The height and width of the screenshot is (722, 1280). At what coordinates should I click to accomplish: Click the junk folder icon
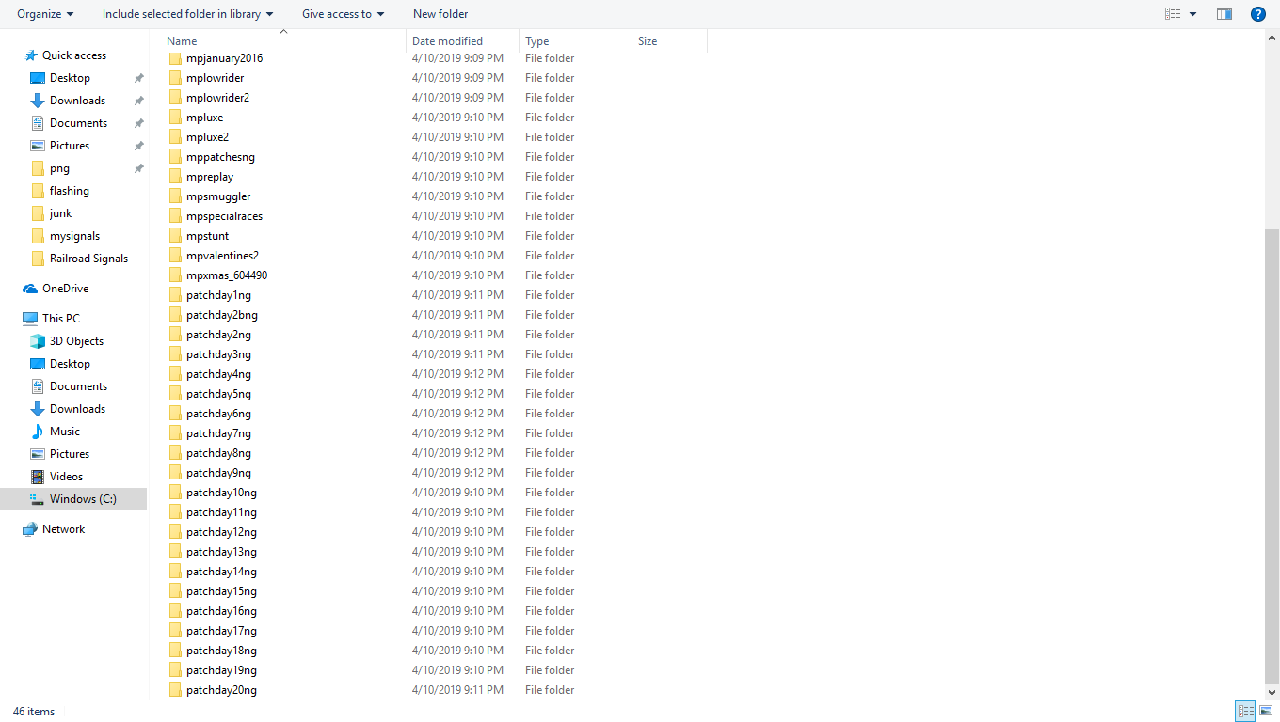click(x=38, y=213)
